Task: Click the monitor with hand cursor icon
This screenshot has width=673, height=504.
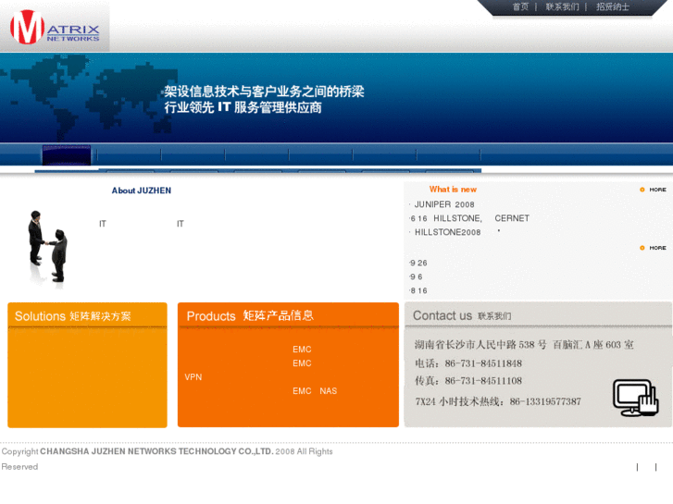Action: tap(636, 398)
